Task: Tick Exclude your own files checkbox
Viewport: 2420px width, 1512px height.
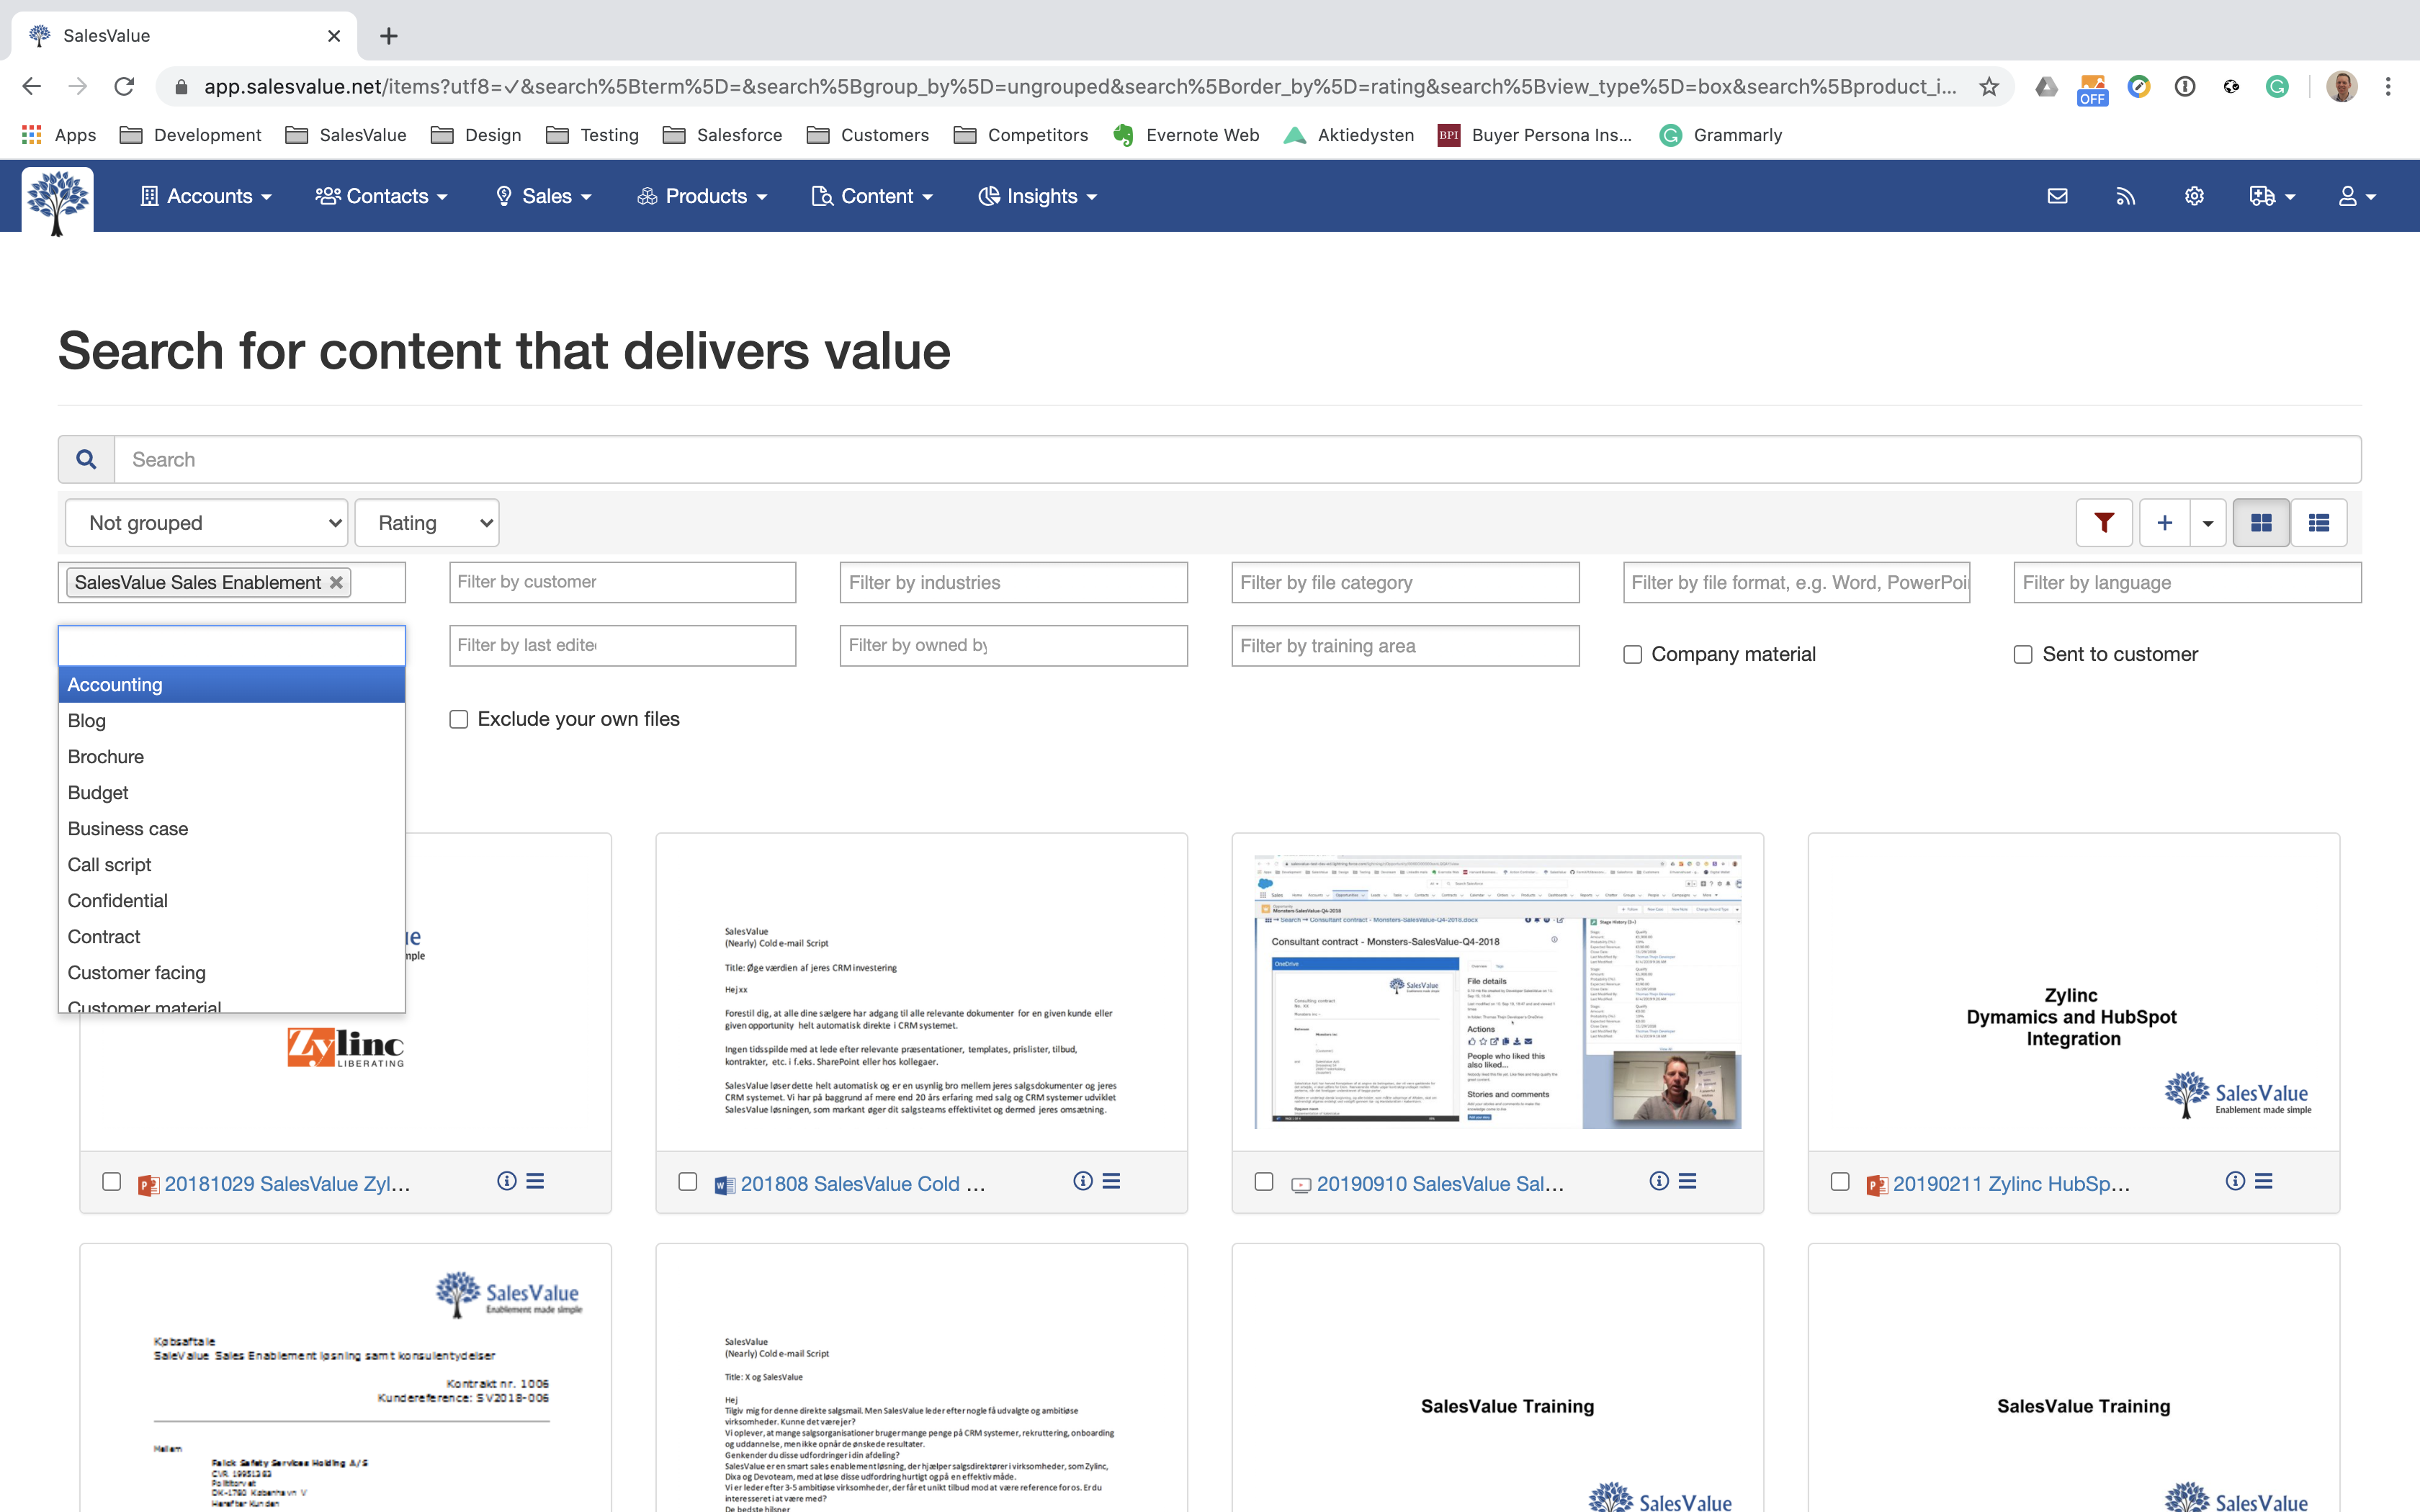Action: [x=459, y=719]
